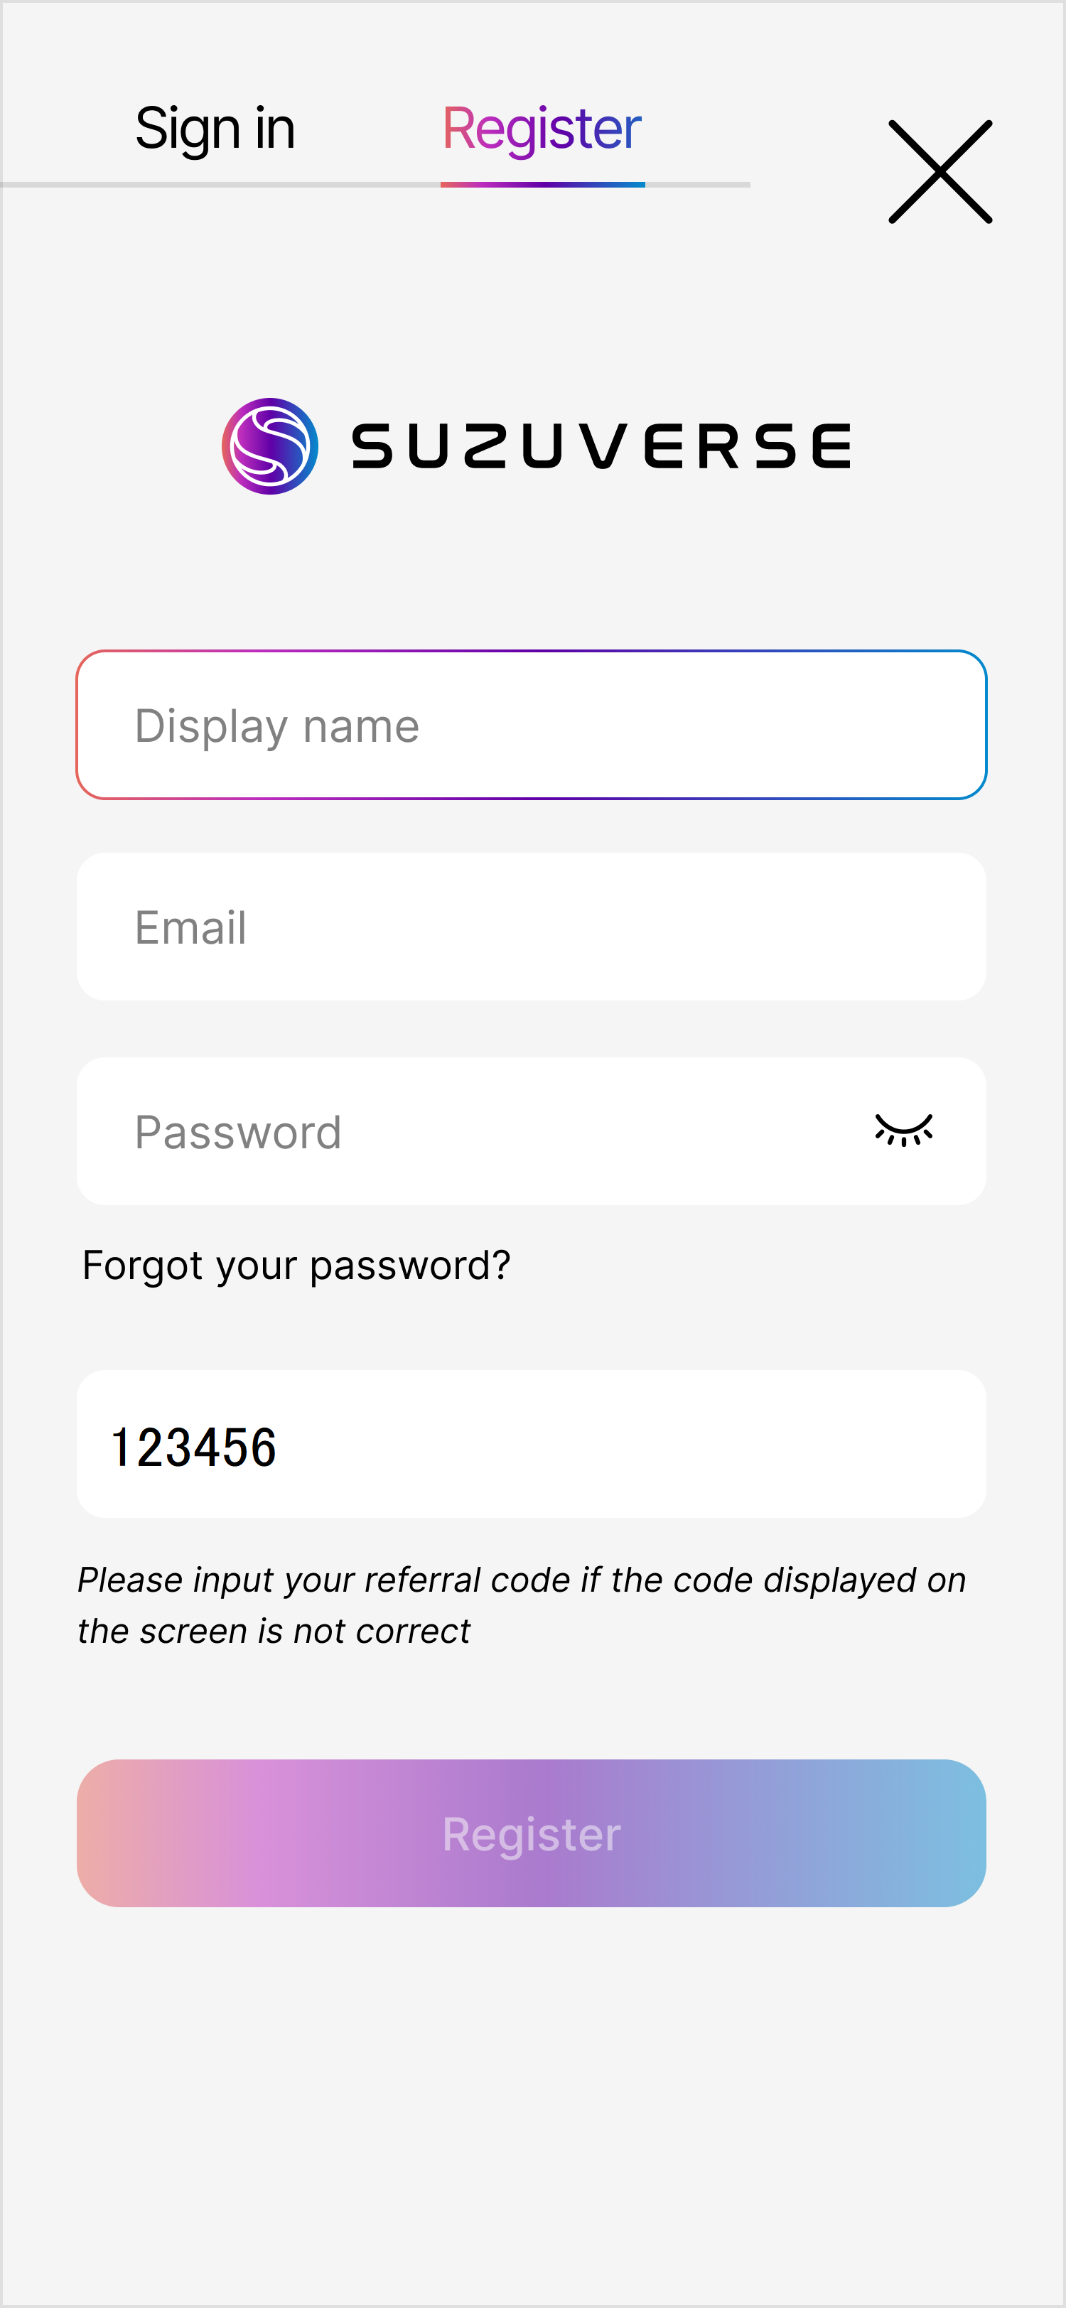This screenshot has height=2308, width=1066.
Task: Click the Suzuverse circular logo icon
Action: [x=269, y=446]
